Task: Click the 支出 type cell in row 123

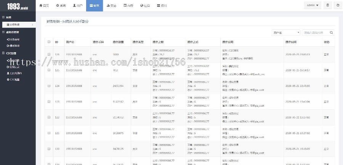Action: [135, 102]
